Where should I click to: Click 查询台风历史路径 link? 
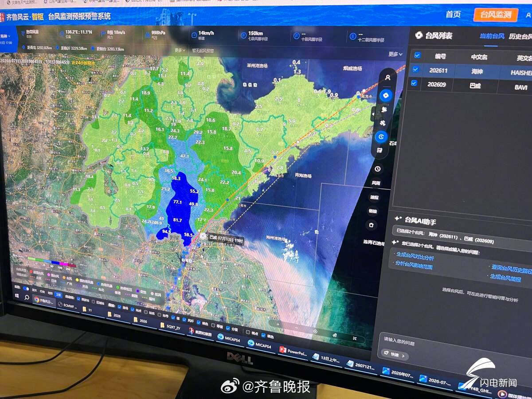[x=512, y=269]
